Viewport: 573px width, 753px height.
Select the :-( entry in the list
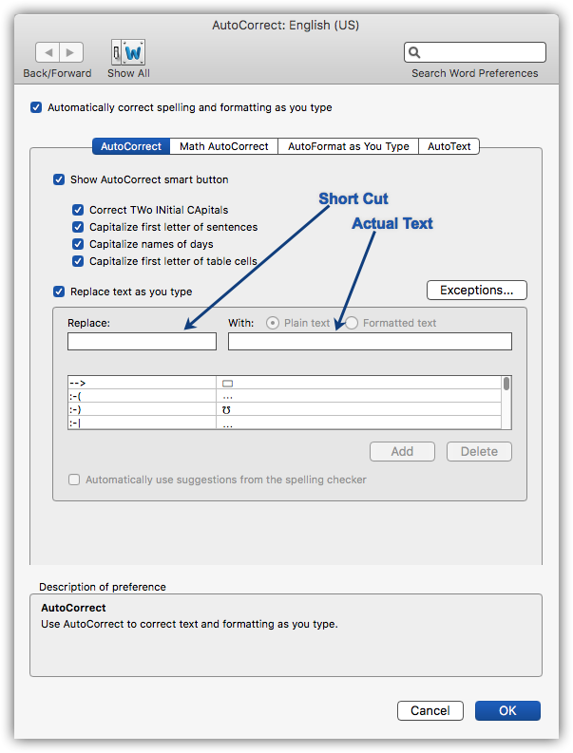pos(284,396)
